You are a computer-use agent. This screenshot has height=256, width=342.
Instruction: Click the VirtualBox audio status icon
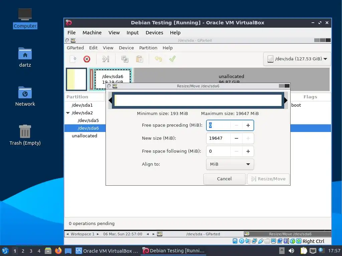click(248, 241)
